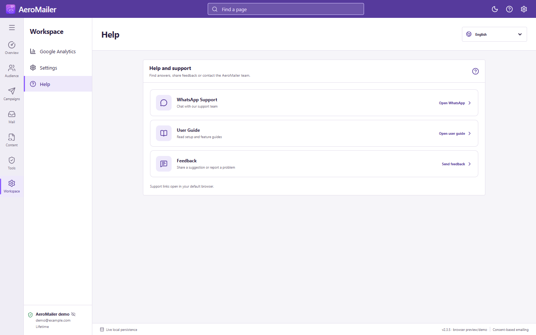Click help icon in Help and support card
The height and width of the screenshot is (335, 536).
[x=475, y=71]
